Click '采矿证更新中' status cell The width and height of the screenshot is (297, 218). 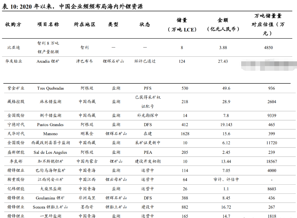(148, 143)
